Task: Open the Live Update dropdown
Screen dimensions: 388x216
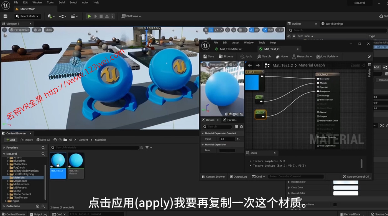Action: pyautogui.click(x=328, y=56)
